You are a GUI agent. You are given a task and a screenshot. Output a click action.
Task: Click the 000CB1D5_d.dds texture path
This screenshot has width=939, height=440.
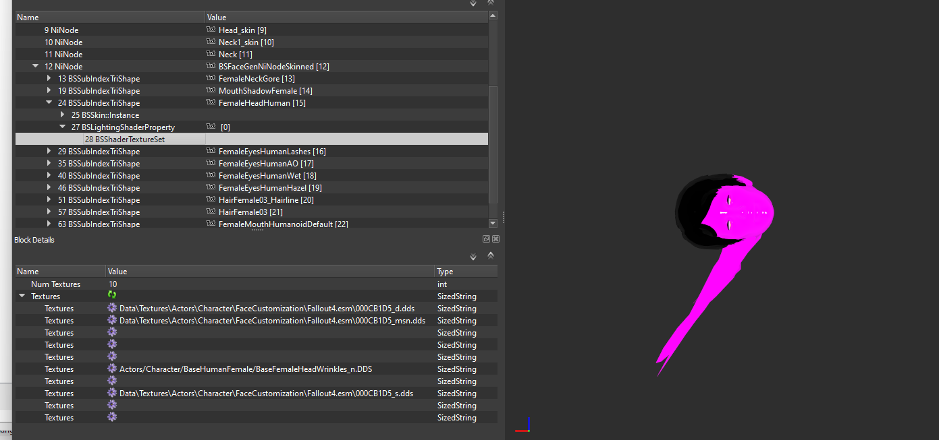click(x=267, y=308)
